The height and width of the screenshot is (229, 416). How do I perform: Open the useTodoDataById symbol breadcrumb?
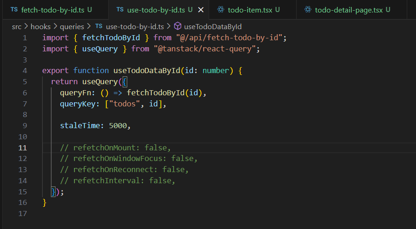pos(213,26)
